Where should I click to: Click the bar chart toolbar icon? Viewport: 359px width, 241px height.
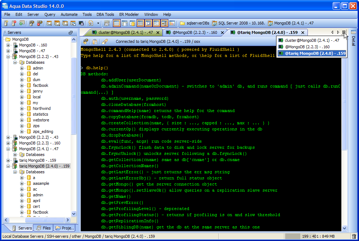[172, 23]
